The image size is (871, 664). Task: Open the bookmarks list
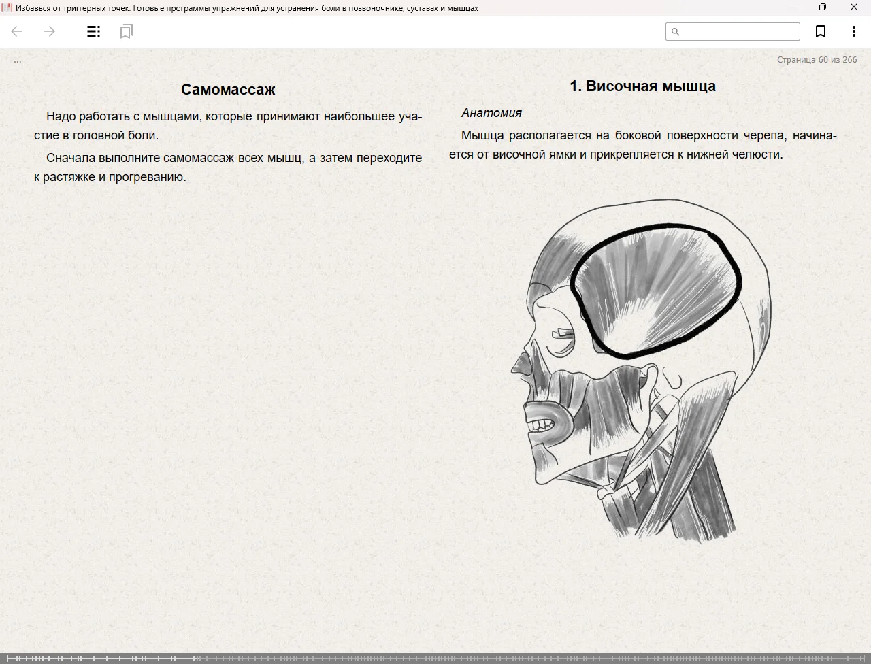click(x=126, y=31)
